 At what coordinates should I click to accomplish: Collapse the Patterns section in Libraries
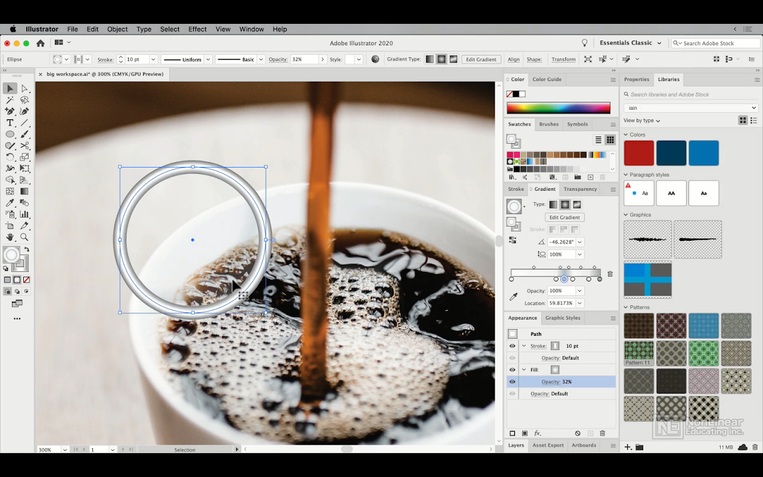pos(626,308)
